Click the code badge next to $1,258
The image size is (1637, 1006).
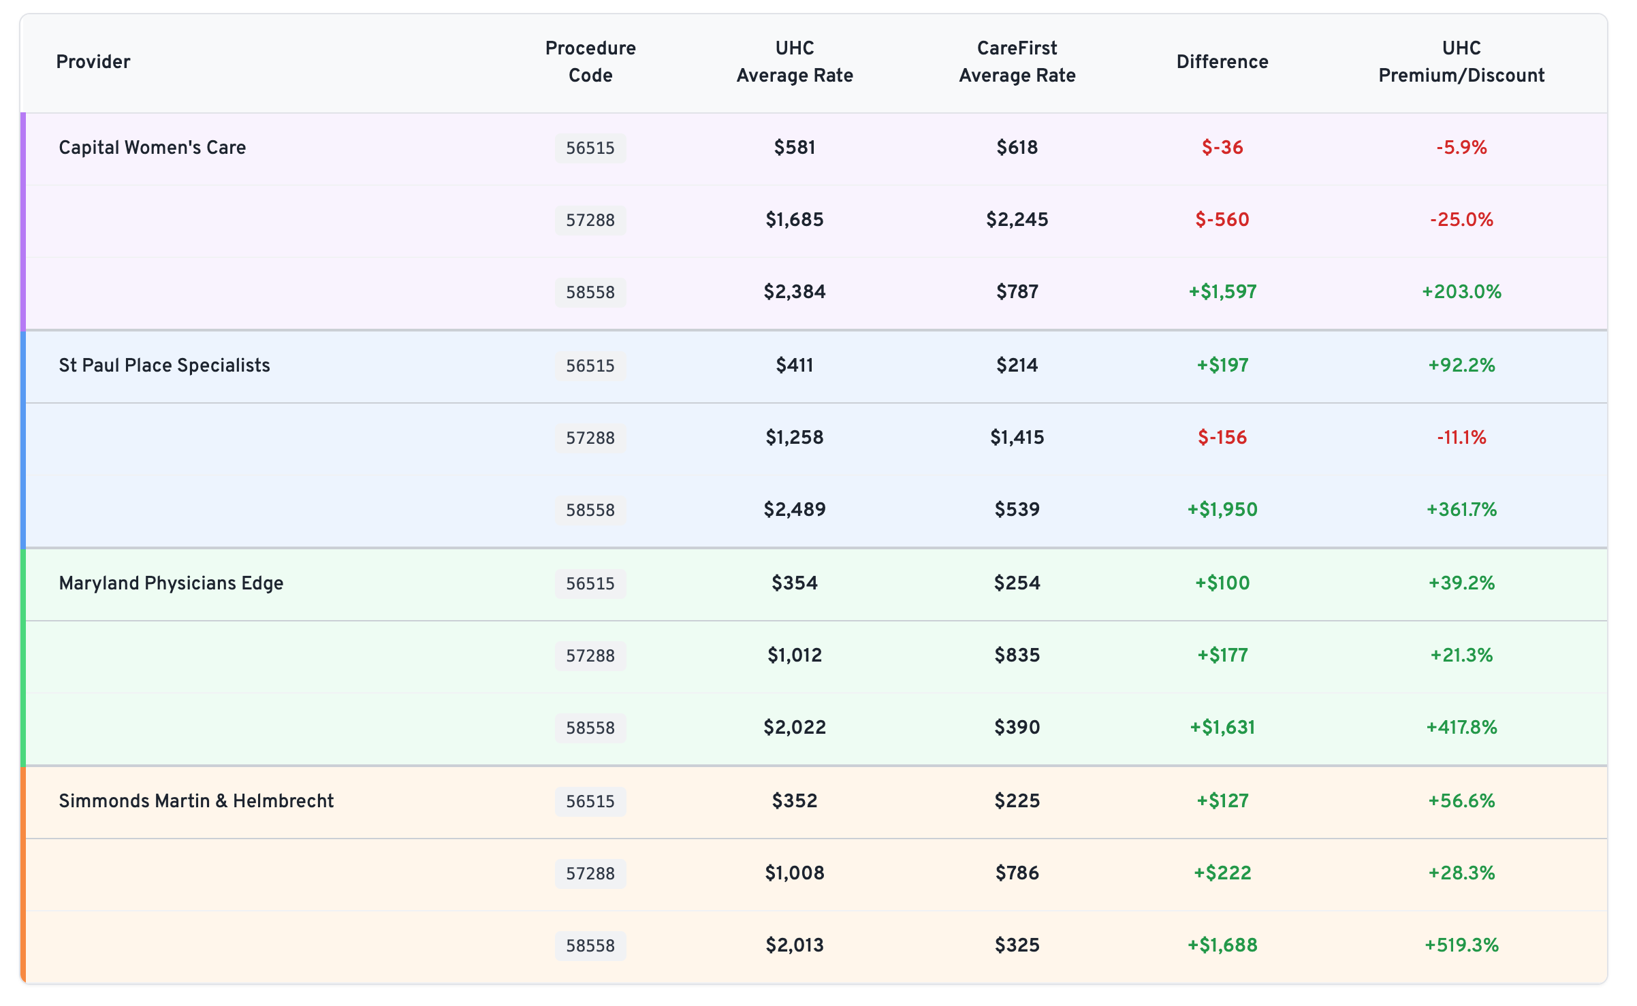590,438
